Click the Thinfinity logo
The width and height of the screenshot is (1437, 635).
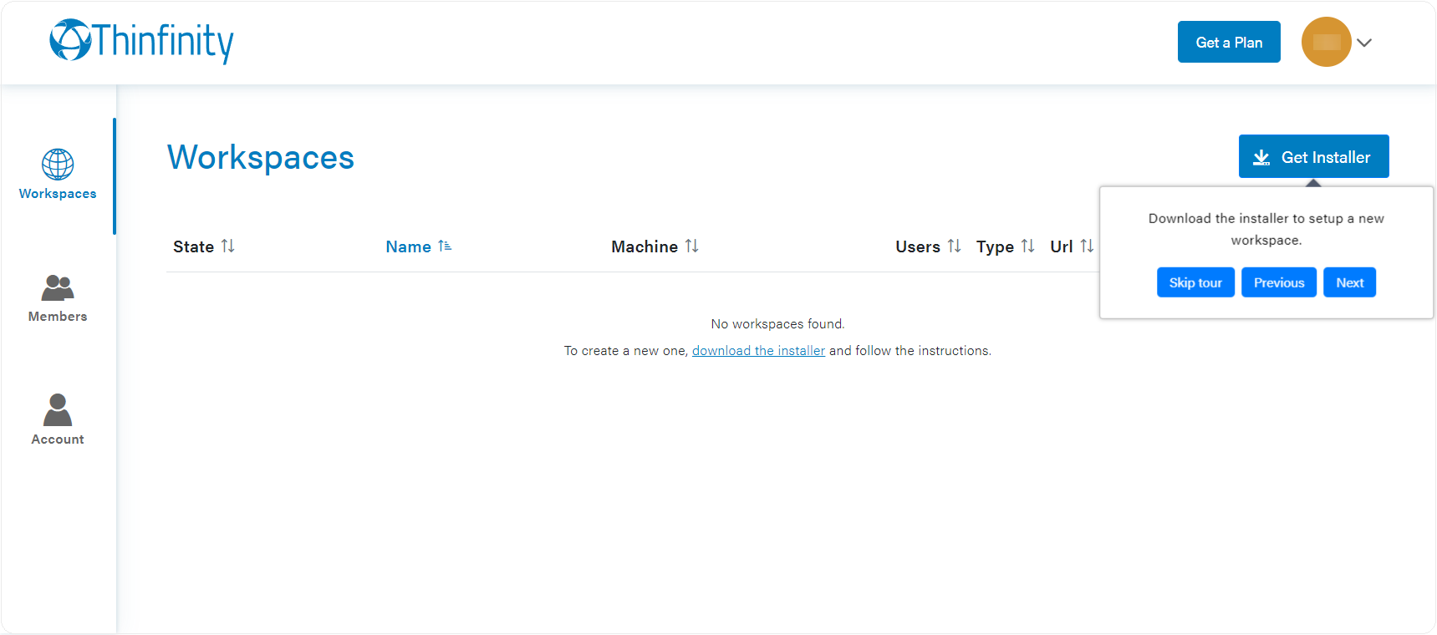[141, 41]
